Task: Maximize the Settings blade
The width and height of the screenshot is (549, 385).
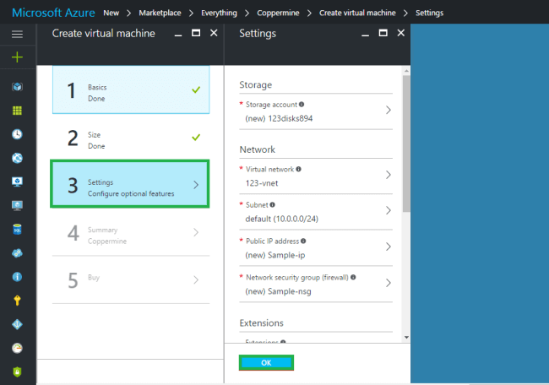Action: pos(383,33)
